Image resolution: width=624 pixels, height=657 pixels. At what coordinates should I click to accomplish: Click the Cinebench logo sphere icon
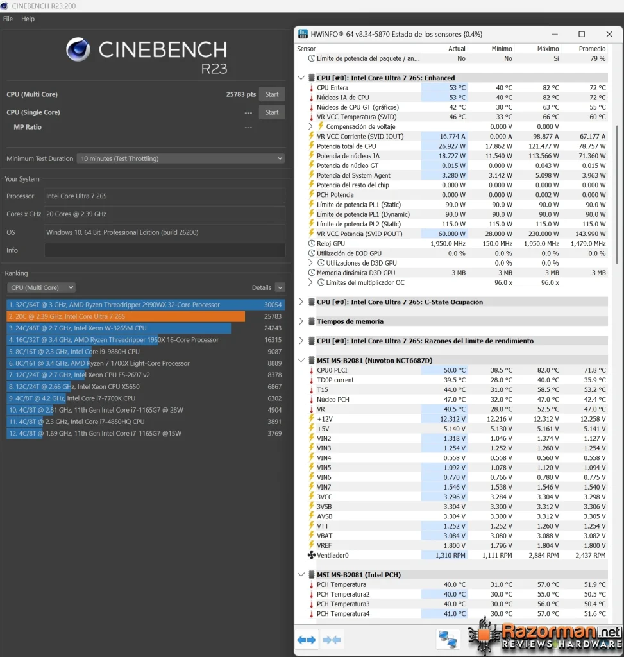click(x=78, y=49)
